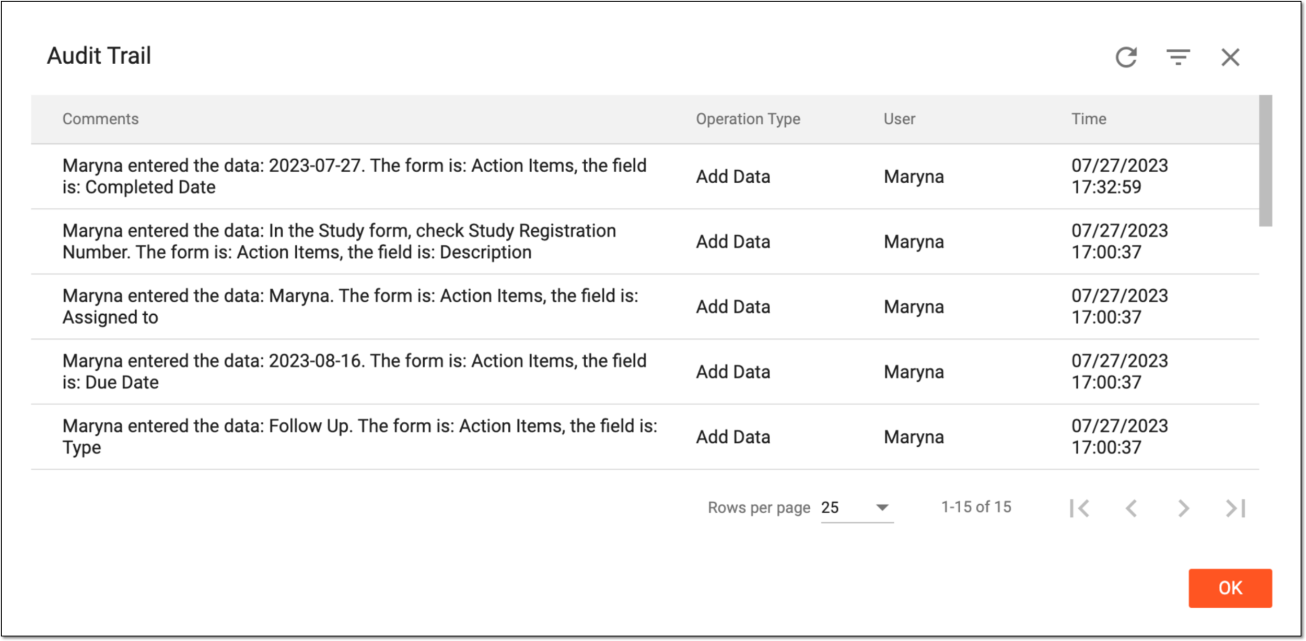Click the User column header
1306x641 pixels.
coord(900,119)
